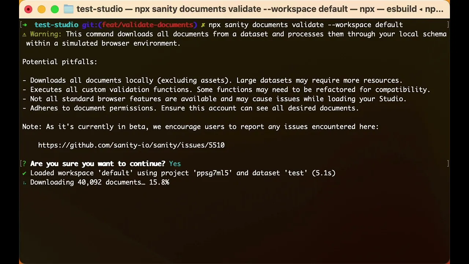Click the yellow minimize window button
Viewport: 469px width, 264px height.
point(41,9)
